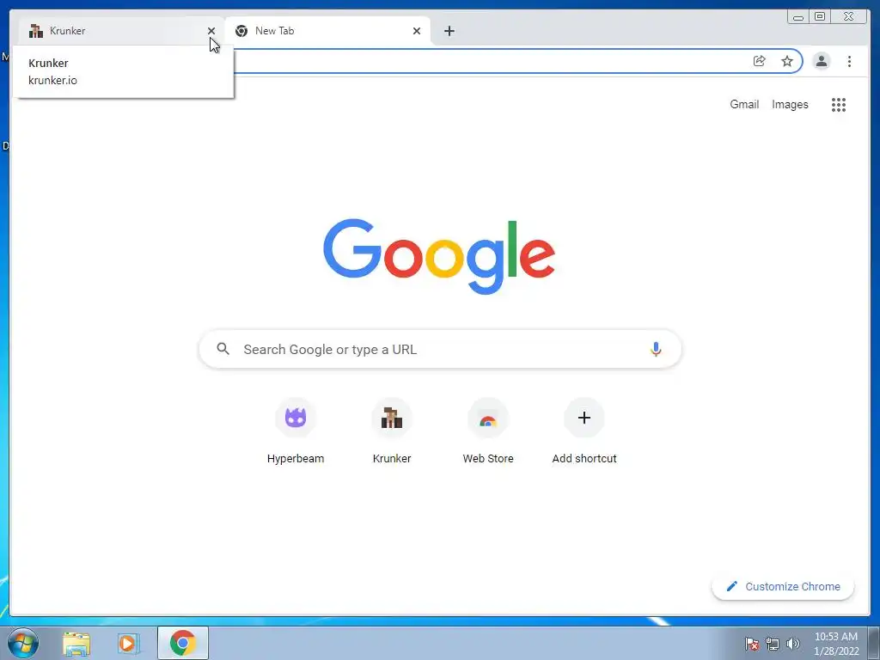Open the network tray icon
The image size is (880, 660).
coord(773,644)
